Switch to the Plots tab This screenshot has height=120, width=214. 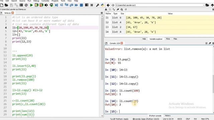pos(168,39)
